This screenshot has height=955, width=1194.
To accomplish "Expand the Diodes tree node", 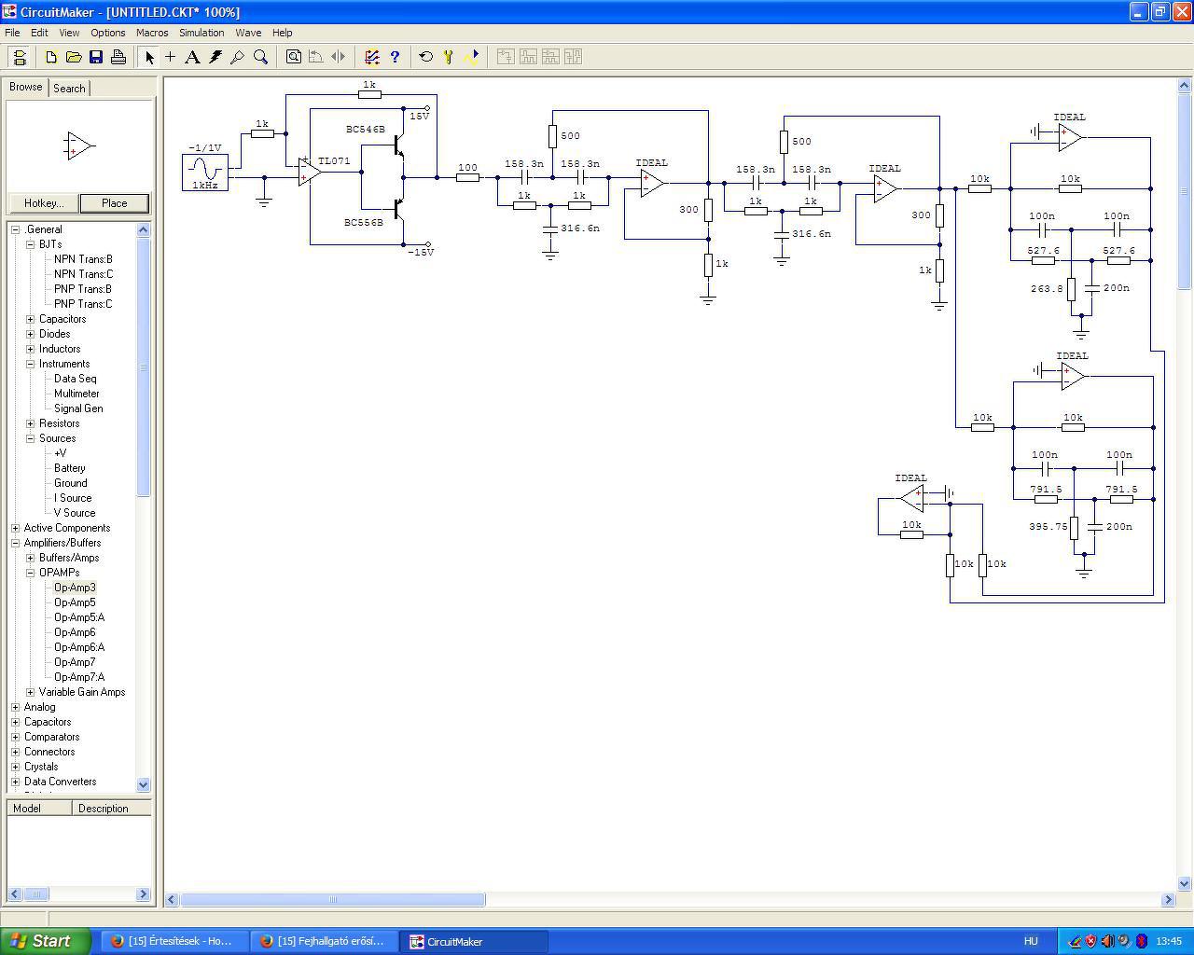I will coord(31,334).
